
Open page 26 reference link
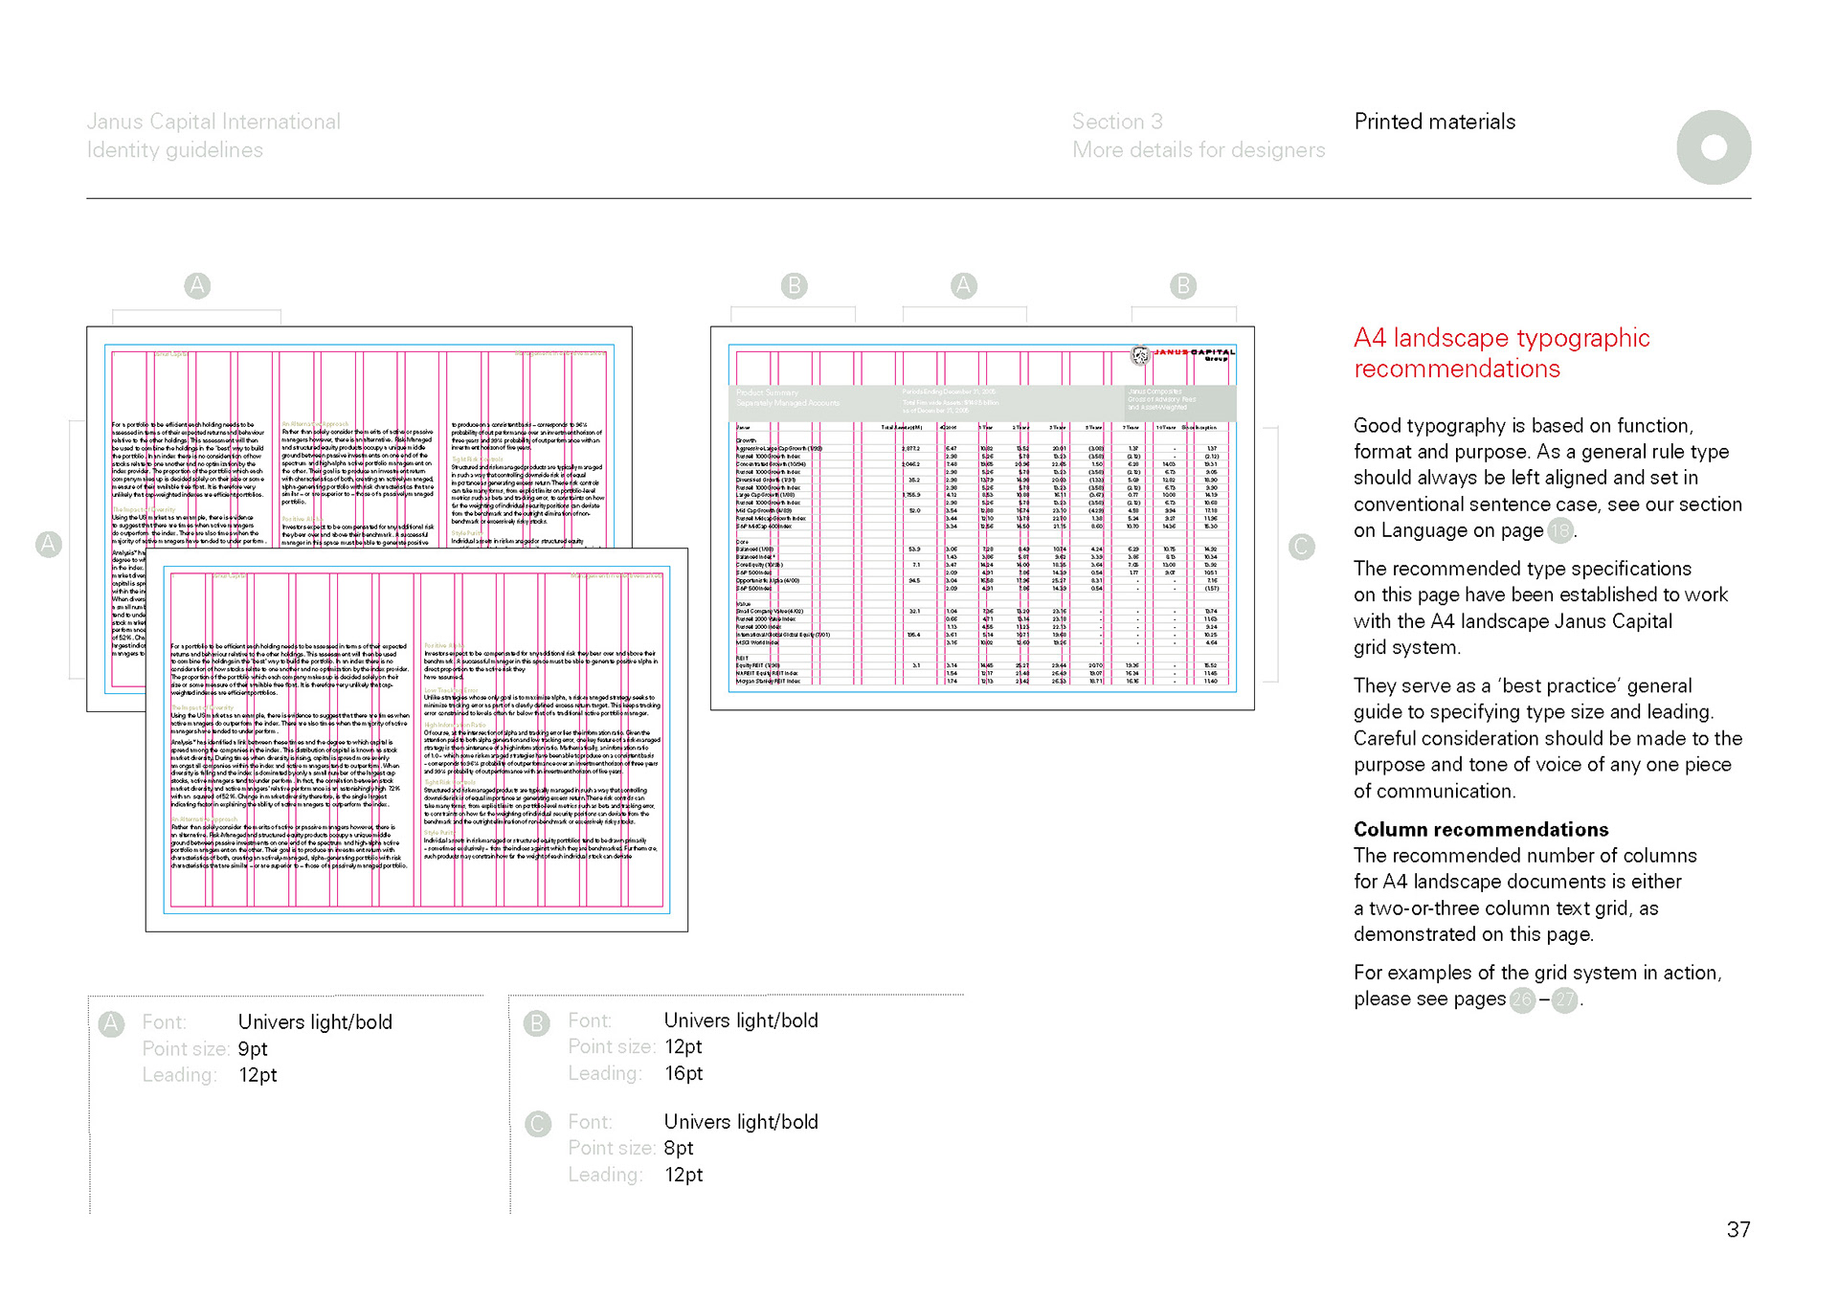coord(1522,999)
